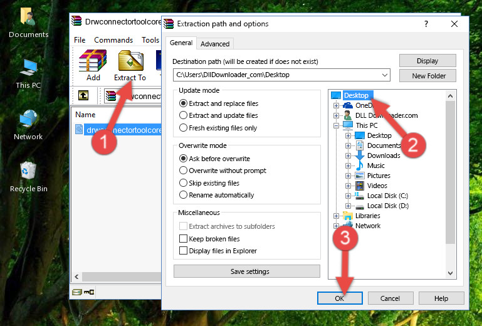Expand the Documents tree node
The width and height of the screenshot is (482, 326).
348,146
